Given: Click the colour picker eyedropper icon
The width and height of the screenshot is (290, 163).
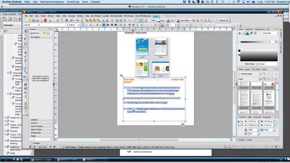Looking at the screenshot, I should pyautogui.click(x=251, y=33).
